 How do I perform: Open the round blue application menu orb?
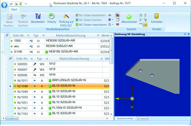tap(4, 5)
